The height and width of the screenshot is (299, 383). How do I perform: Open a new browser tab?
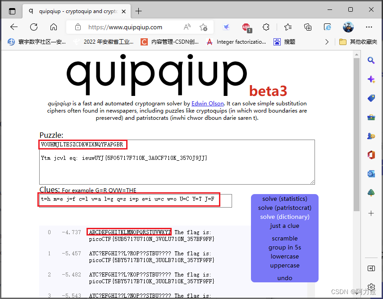tap(138, 11)
